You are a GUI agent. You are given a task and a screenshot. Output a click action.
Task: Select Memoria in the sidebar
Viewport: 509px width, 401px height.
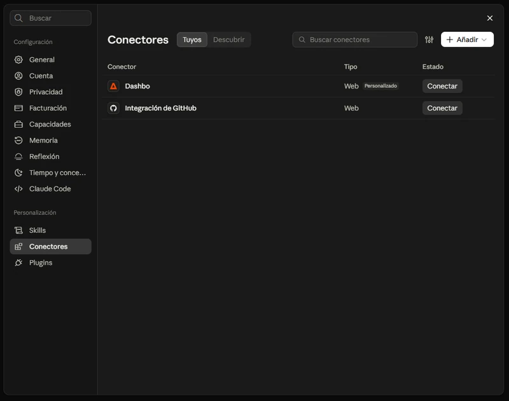[x=51, y=140]
